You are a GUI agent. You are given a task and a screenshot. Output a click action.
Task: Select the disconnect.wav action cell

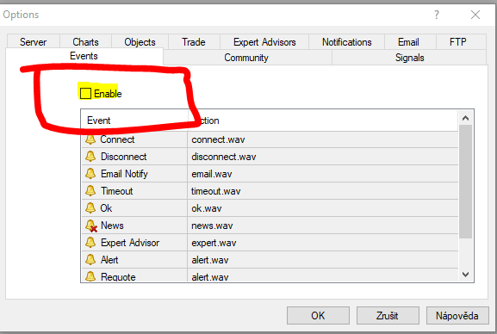click(x=323, y=157)
